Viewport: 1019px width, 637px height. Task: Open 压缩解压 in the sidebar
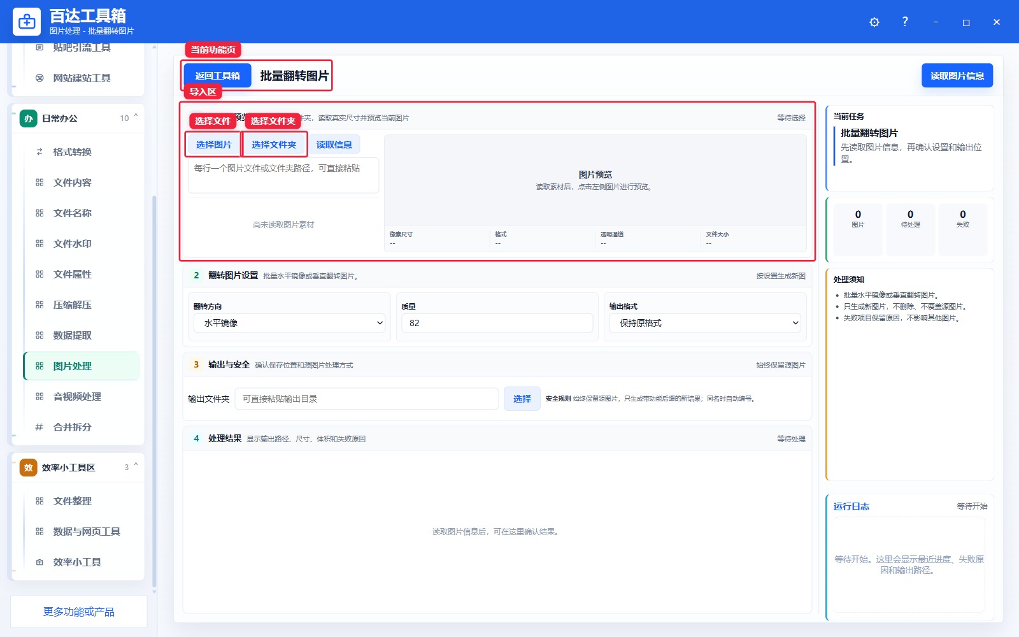(82, 304)
